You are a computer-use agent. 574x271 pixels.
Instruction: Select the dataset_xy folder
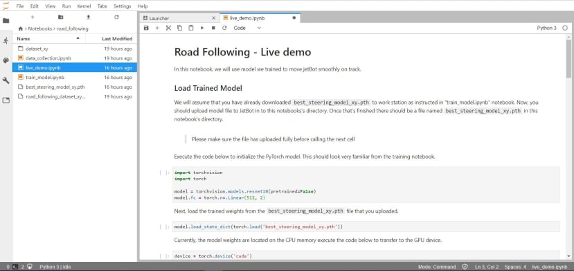75,49
